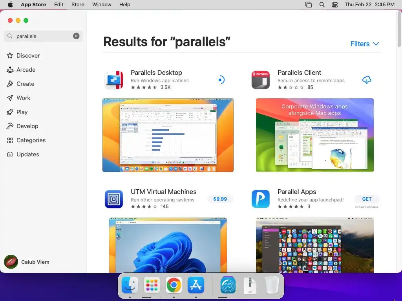Click "Redefine your app launchpad!" subtitle
Viewport: 402px width, 301px height.
311,199
